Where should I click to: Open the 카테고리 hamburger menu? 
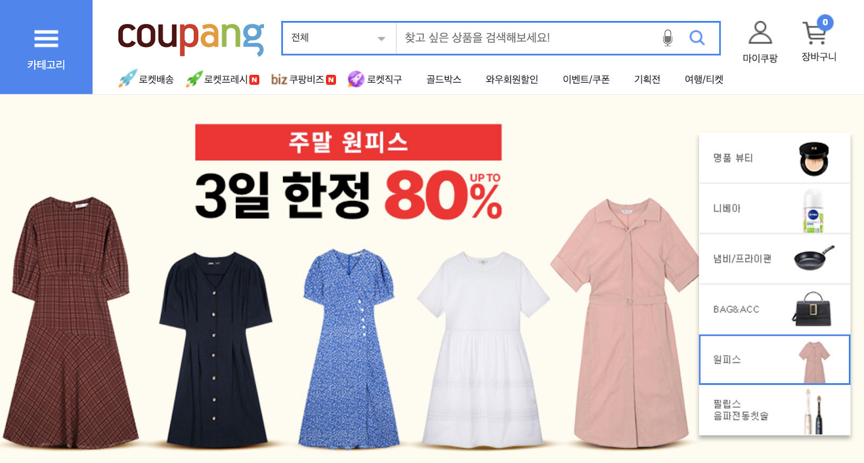click(x=46, y=47)
